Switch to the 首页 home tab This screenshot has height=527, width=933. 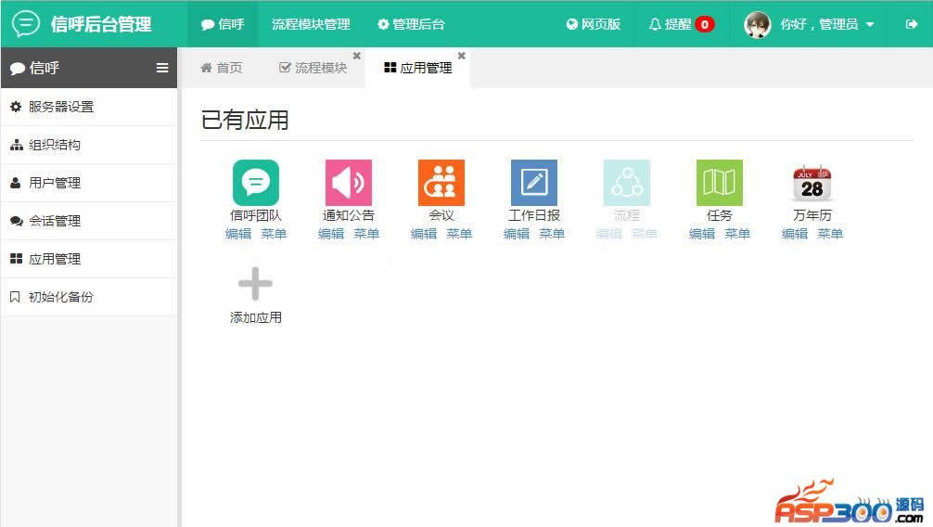click(222, 68)
